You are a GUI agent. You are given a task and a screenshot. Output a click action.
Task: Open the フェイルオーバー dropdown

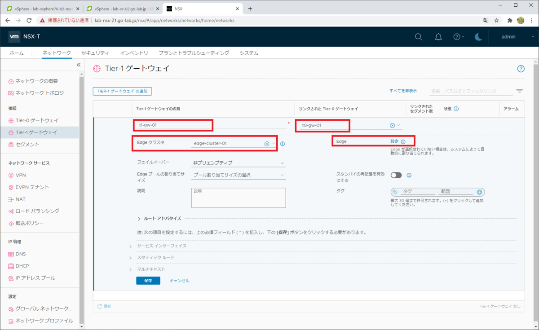point(239,163)
